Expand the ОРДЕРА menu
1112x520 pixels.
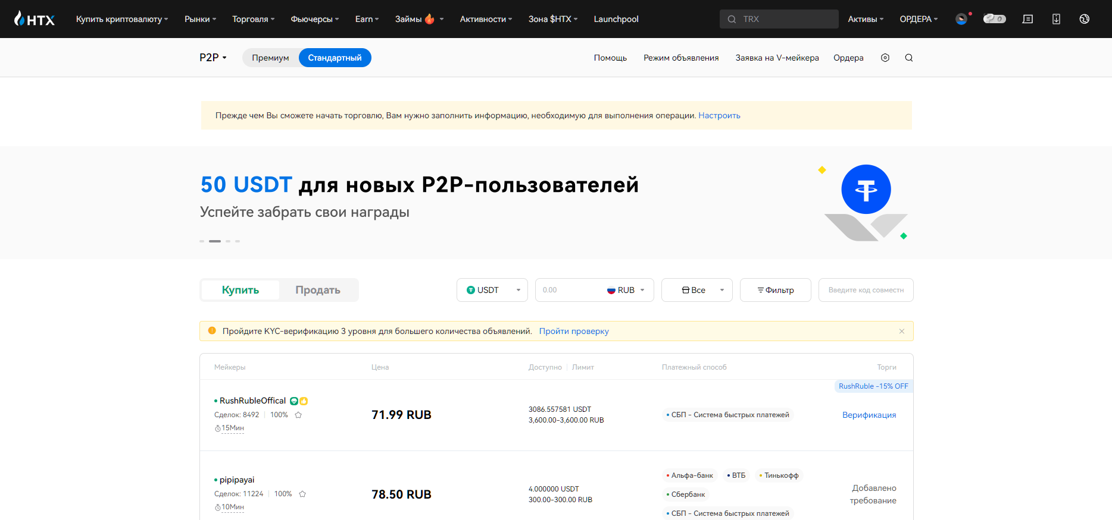[x=919, y=19]
